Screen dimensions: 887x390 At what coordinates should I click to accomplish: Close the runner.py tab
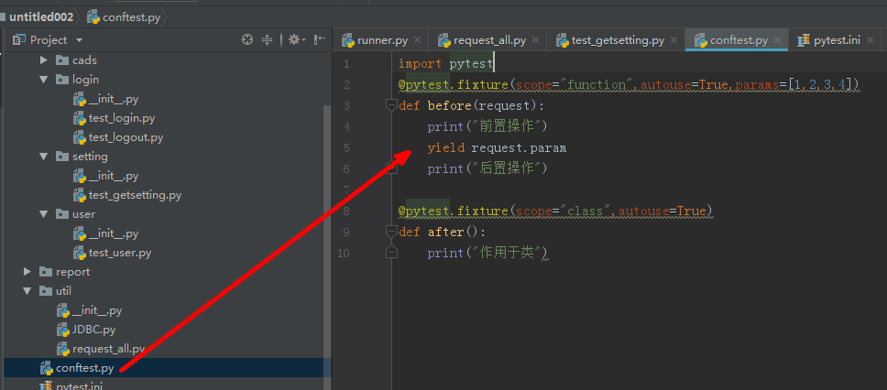(418, 40)
